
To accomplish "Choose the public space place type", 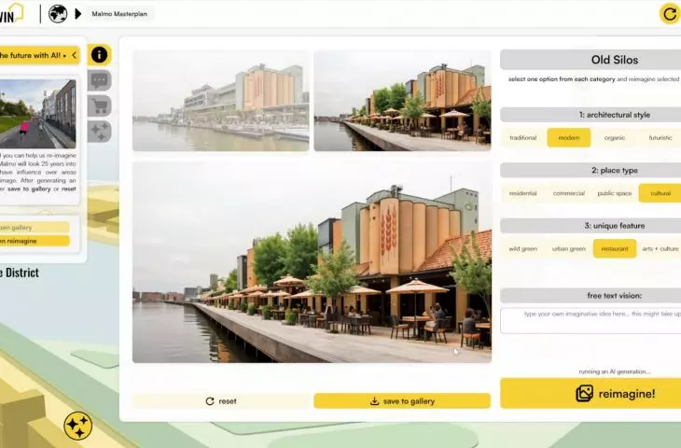I will coord(615,193).
